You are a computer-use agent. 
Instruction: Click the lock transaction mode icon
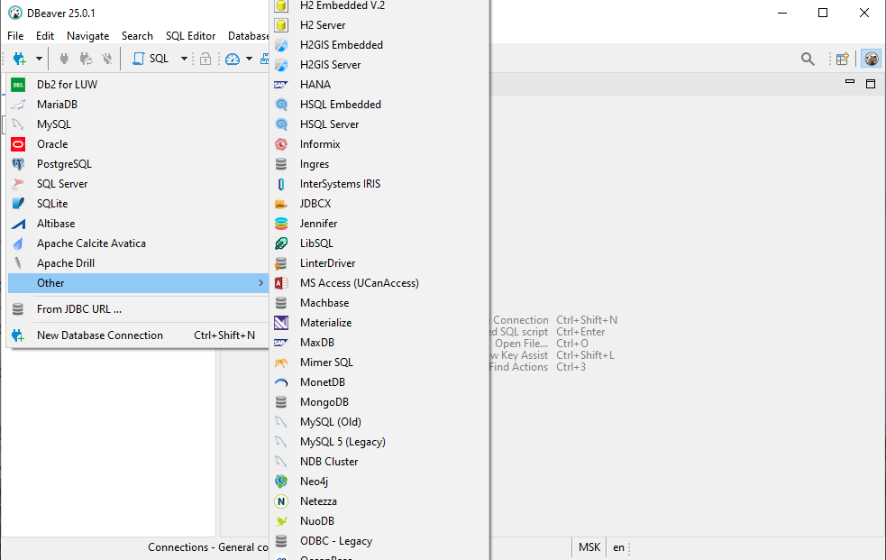point(206,59)
